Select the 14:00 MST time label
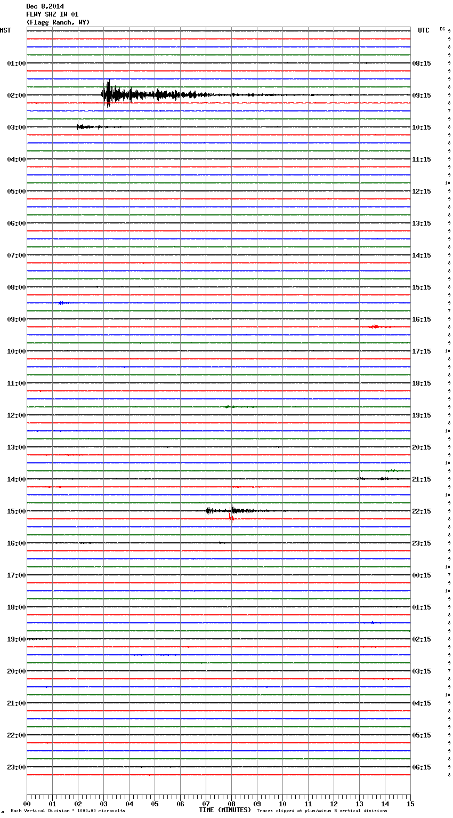 [x=16, y=479]
